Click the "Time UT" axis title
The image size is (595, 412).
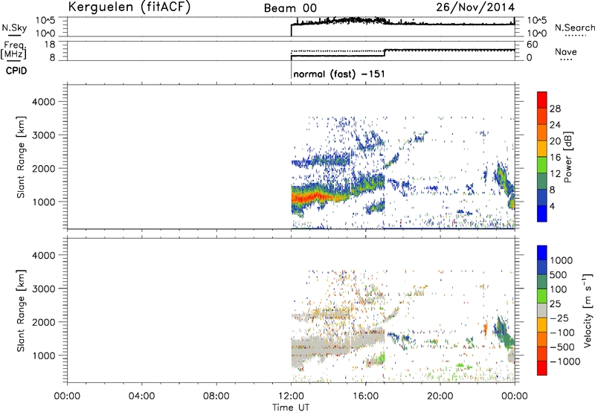[x=291, y=408]
